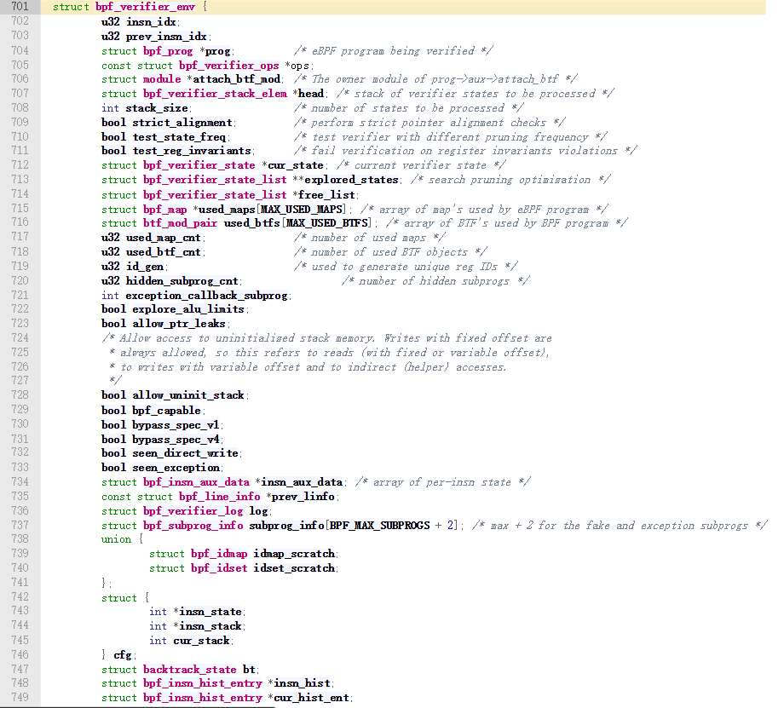This screenshot has height=708, width=784.
Task: Click the allow_ptr_leaks field
Action: point(178,324)
